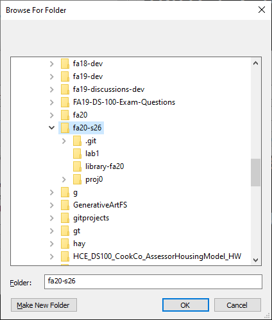Select the folder named g

point(75,193)
